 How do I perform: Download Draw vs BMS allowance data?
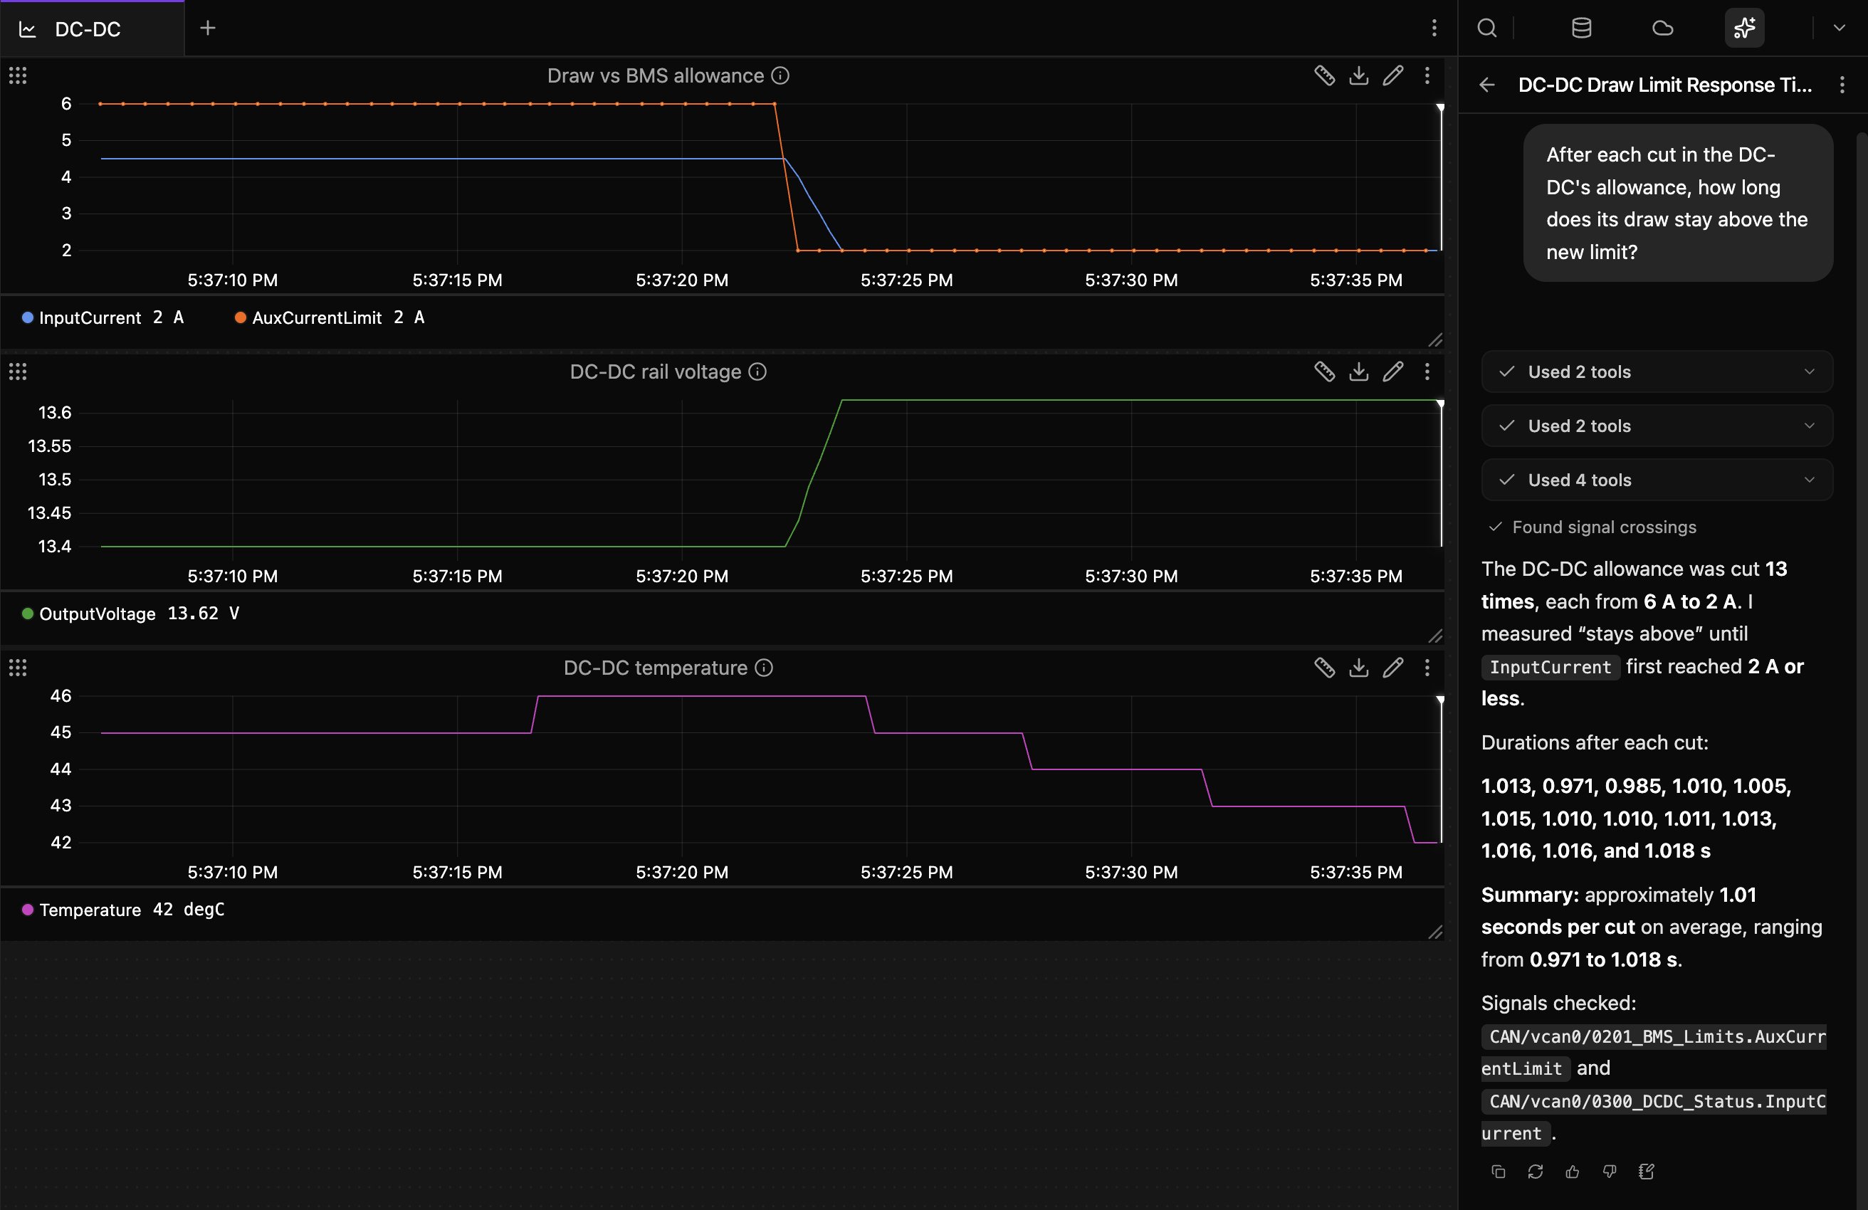[1358, 75]
